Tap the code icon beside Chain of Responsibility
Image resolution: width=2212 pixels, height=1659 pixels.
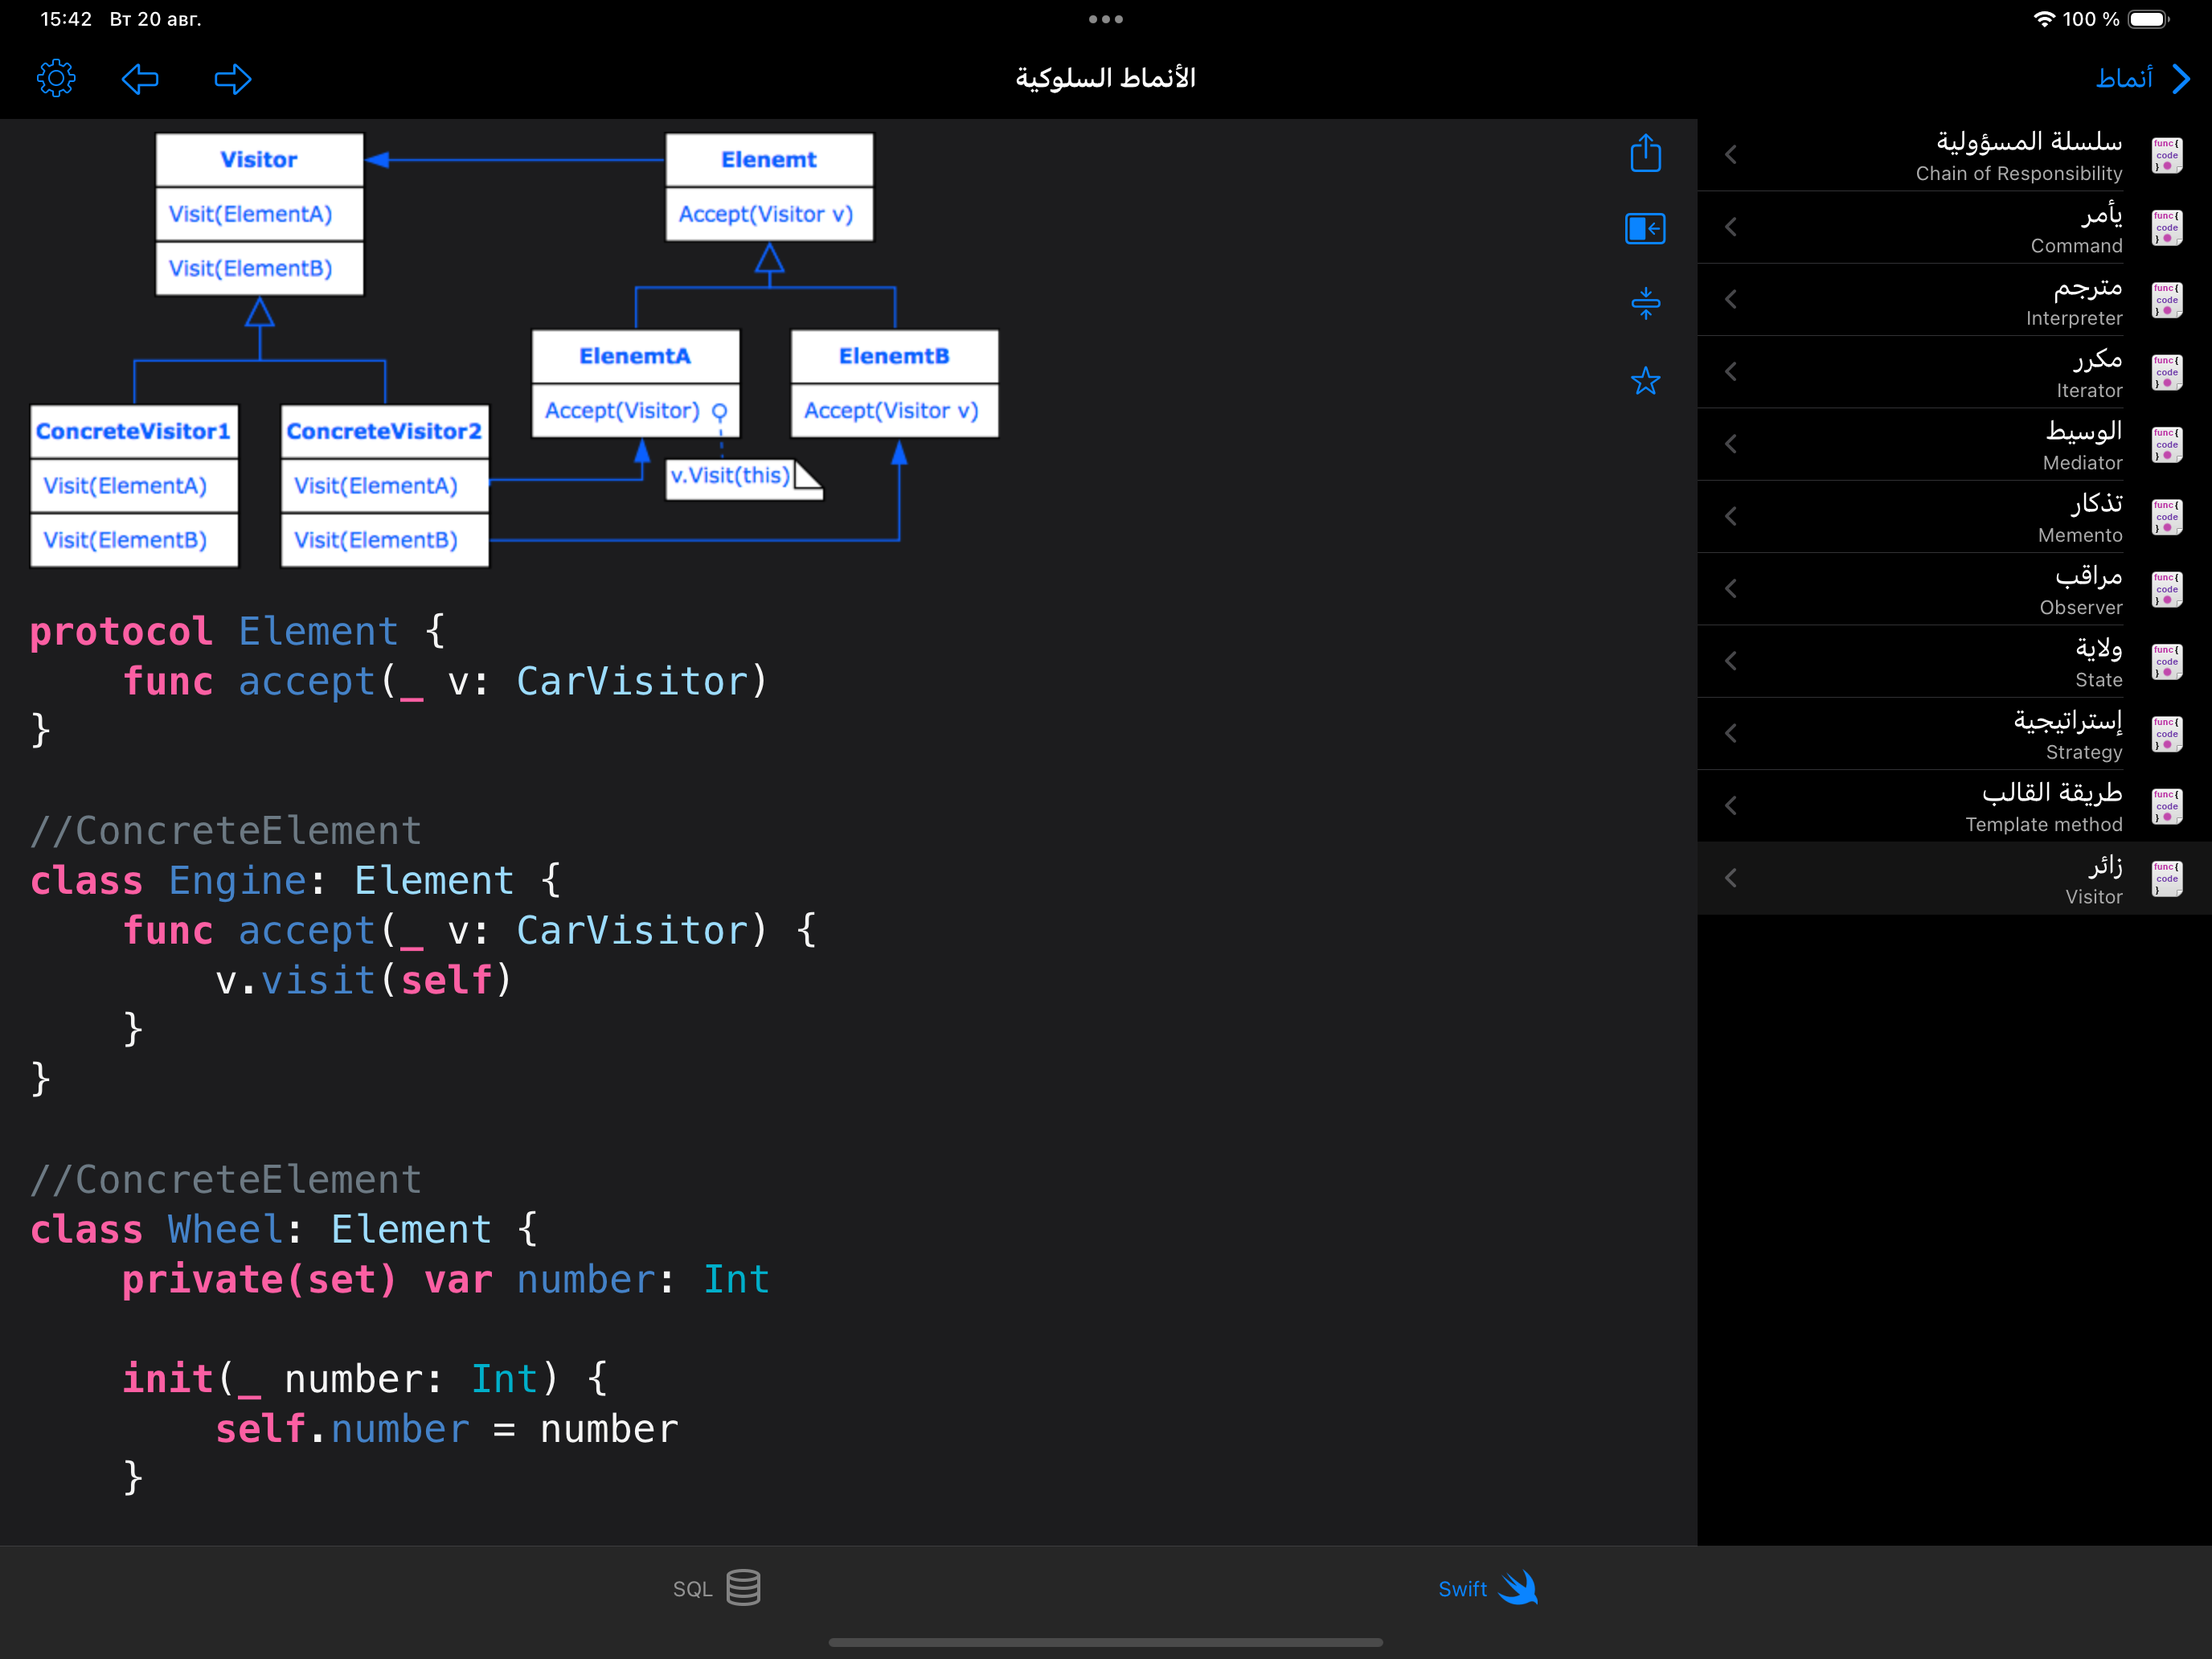(x=2166, y=155)
